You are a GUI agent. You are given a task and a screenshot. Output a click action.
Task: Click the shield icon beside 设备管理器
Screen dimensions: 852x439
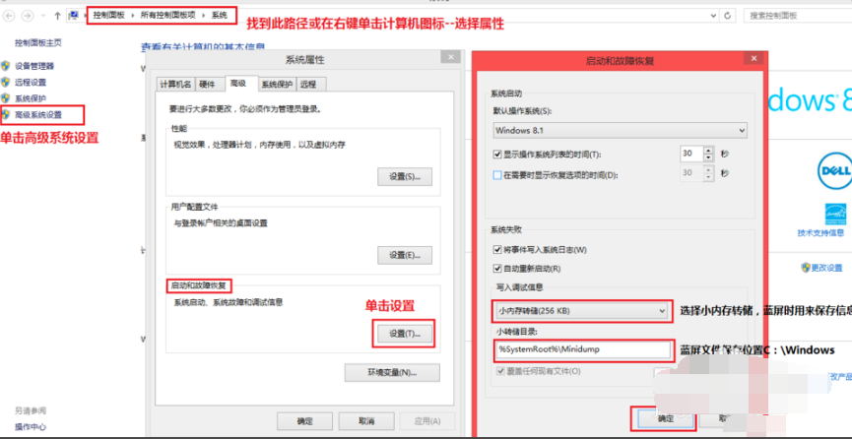tap(6, 66)
